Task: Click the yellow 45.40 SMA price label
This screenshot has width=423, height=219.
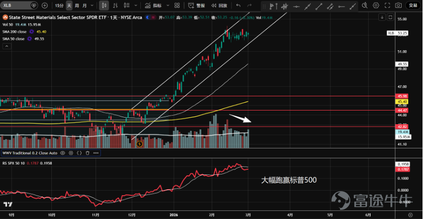Action: [x=402, y=102]
